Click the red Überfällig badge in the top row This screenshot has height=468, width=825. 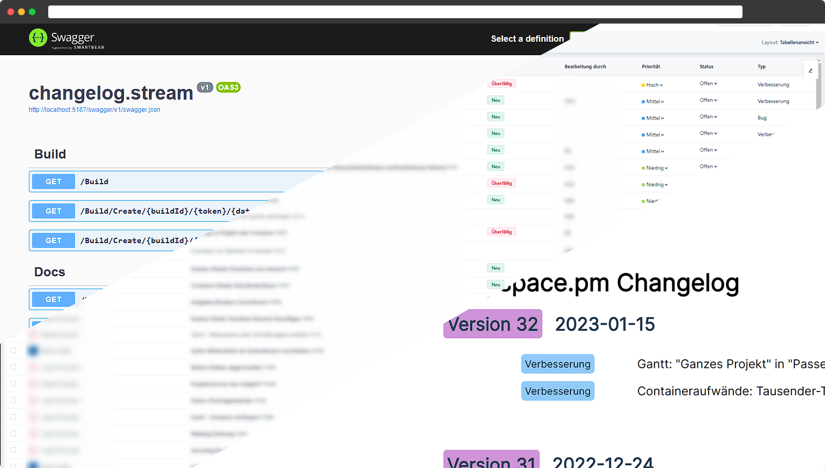pos(501,83)
